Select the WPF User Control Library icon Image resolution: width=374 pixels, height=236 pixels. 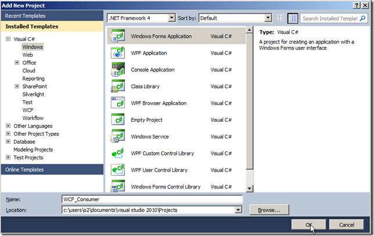[x=117, y=170]
